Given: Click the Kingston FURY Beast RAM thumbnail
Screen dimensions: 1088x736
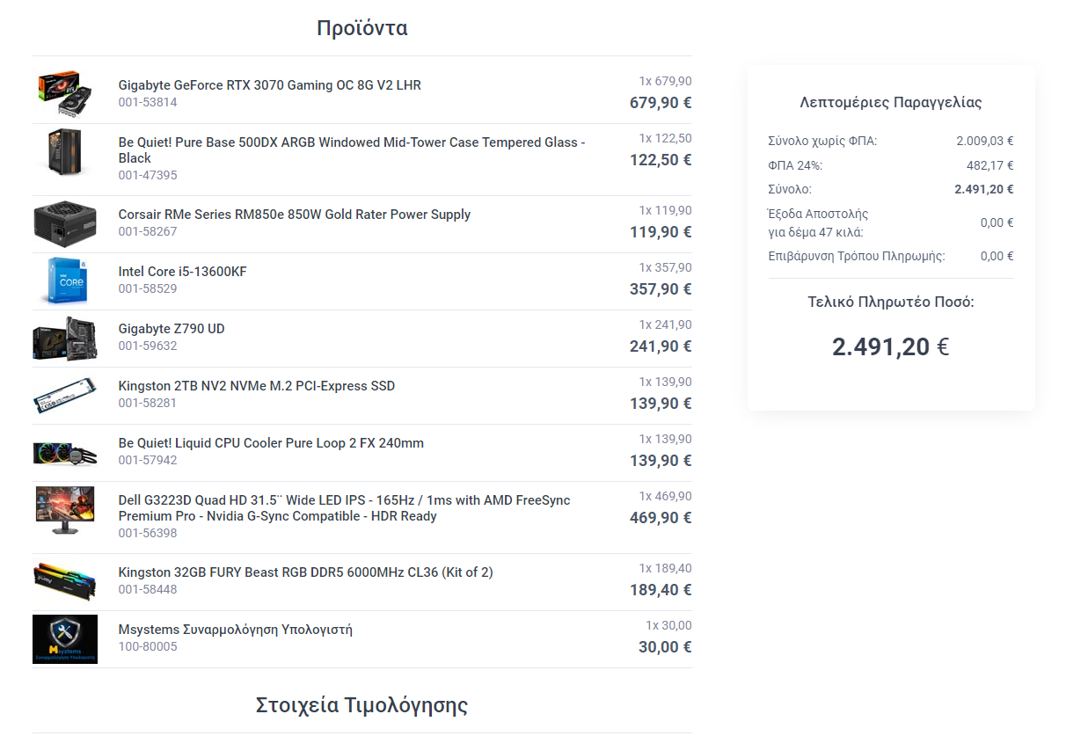Looking at the screenshot, I should click(x=65, y=581).
